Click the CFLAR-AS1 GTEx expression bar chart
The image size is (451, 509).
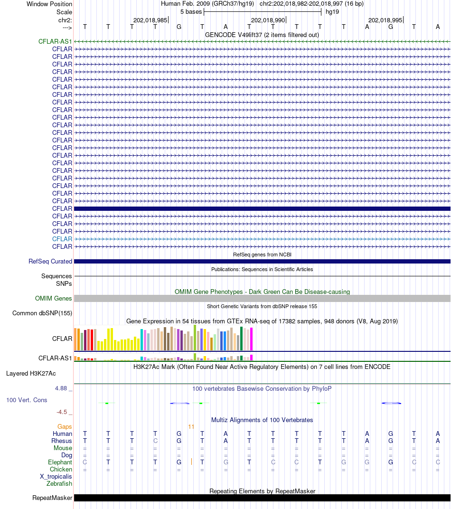[163, 357]
